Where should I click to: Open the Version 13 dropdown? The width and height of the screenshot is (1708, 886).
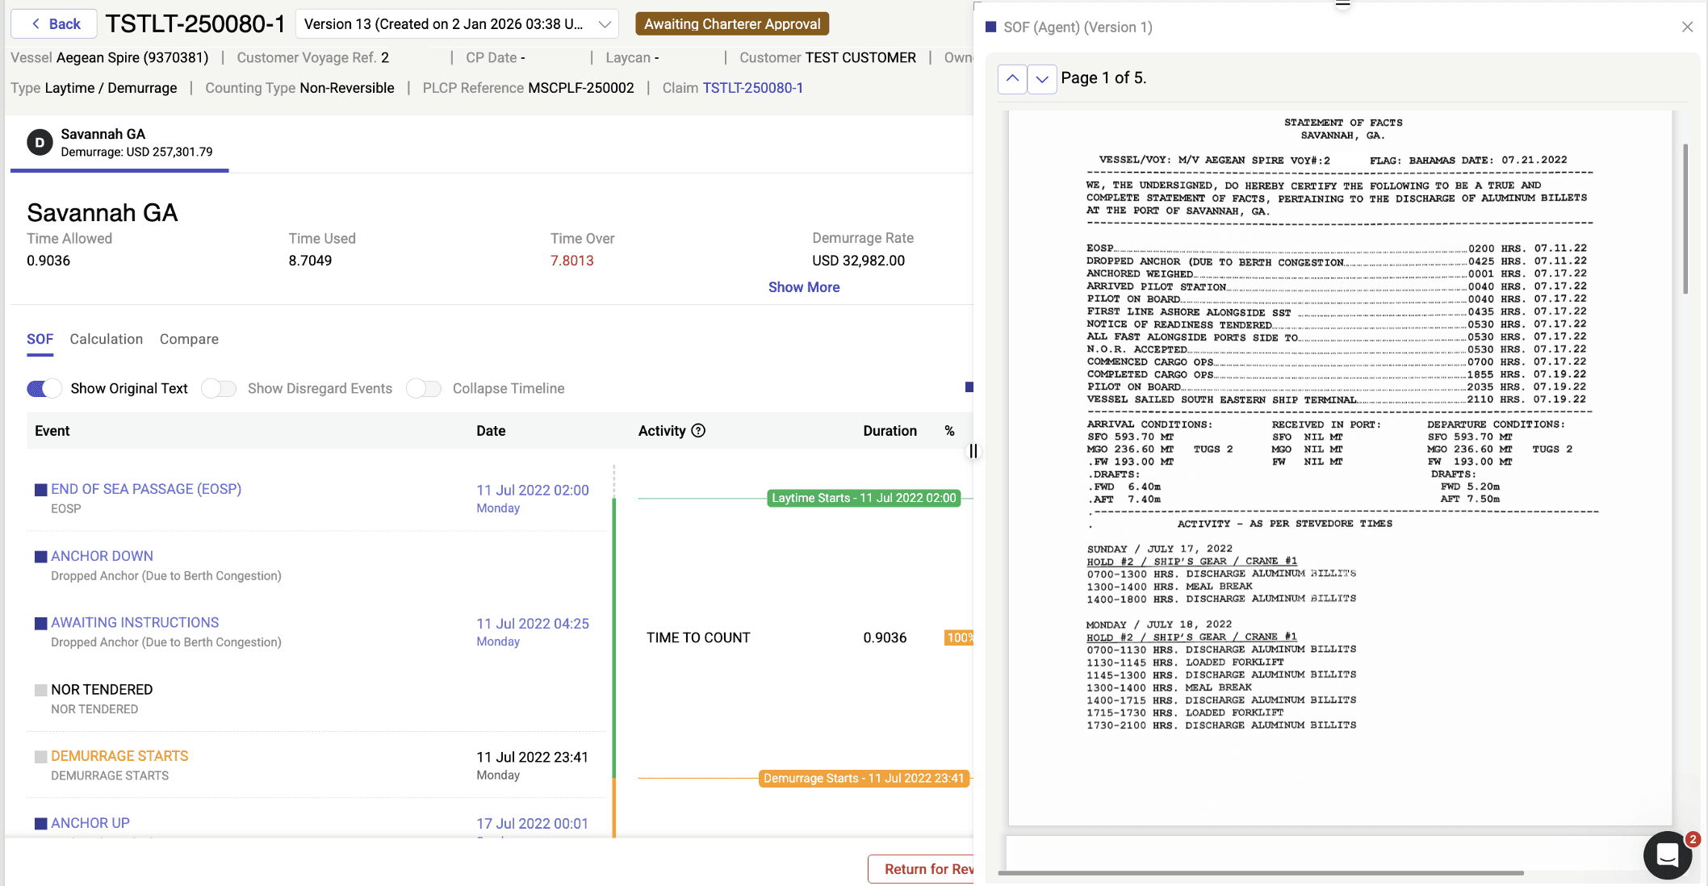pyautogui.click(x=457, y=24)
